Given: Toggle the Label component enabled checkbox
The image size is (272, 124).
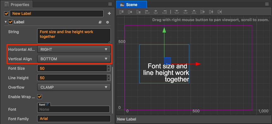Looking at the screenshot, I should coord(11,22).
